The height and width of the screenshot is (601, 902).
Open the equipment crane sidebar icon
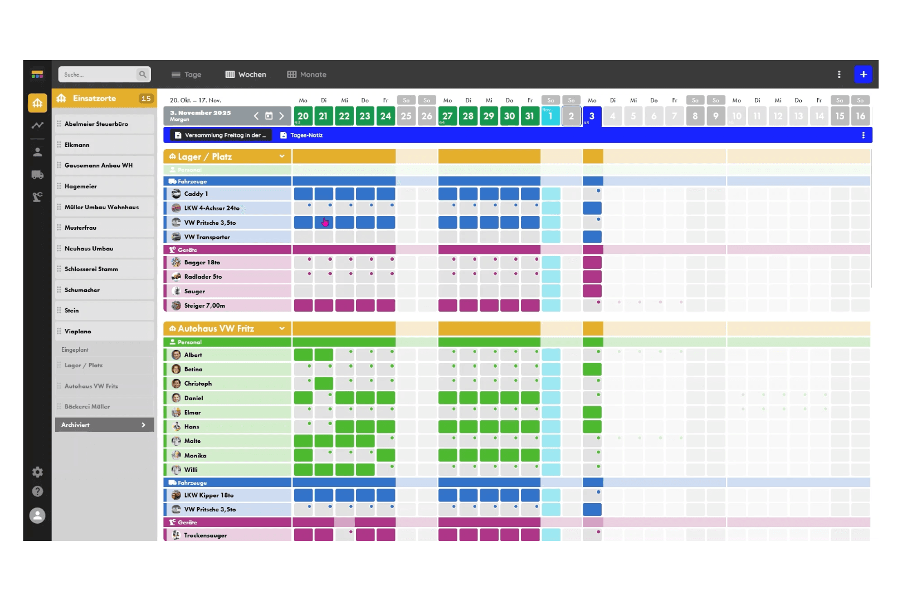coord(37,196)
